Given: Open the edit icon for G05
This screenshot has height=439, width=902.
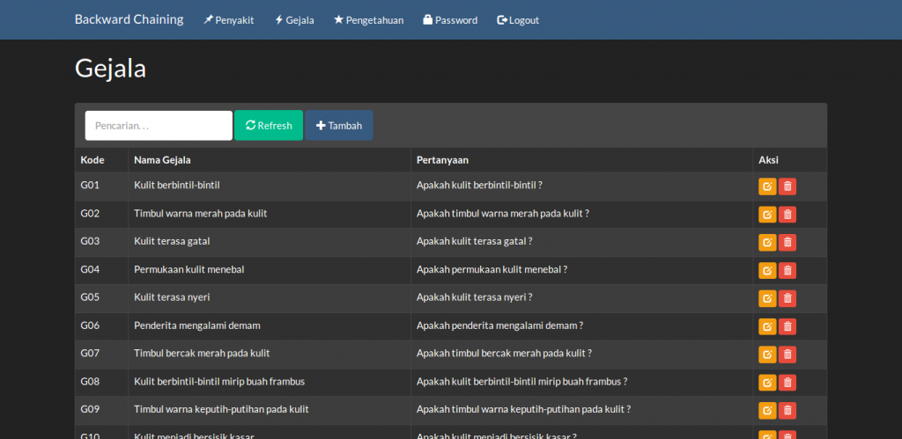Looking at the screenshot, I should (767, 298).
